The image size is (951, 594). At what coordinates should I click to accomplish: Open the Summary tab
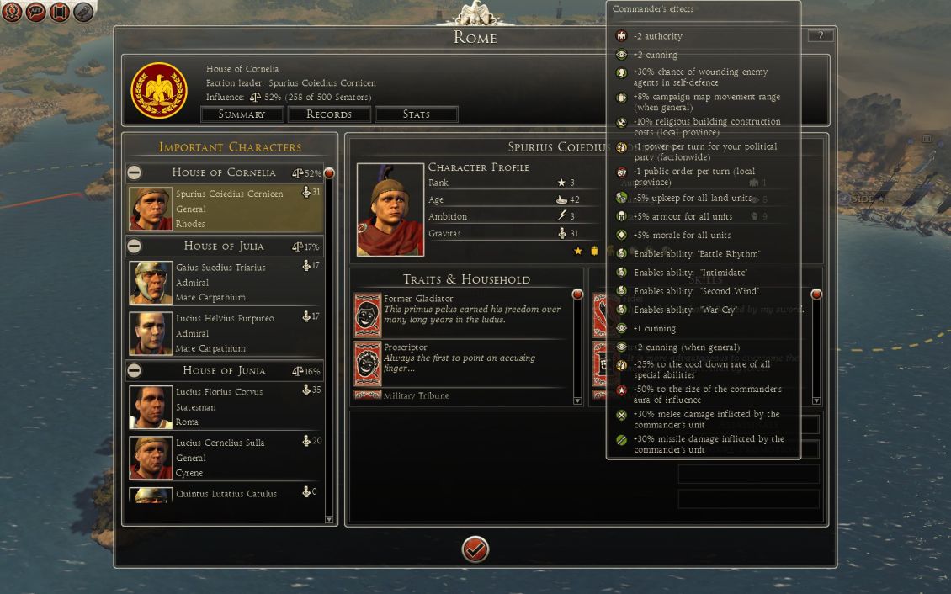[x=242, y=114]
